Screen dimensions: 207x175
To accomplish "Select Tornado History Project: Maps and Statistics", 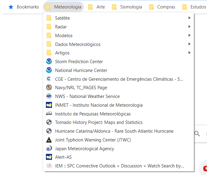I will coord(99,122).
